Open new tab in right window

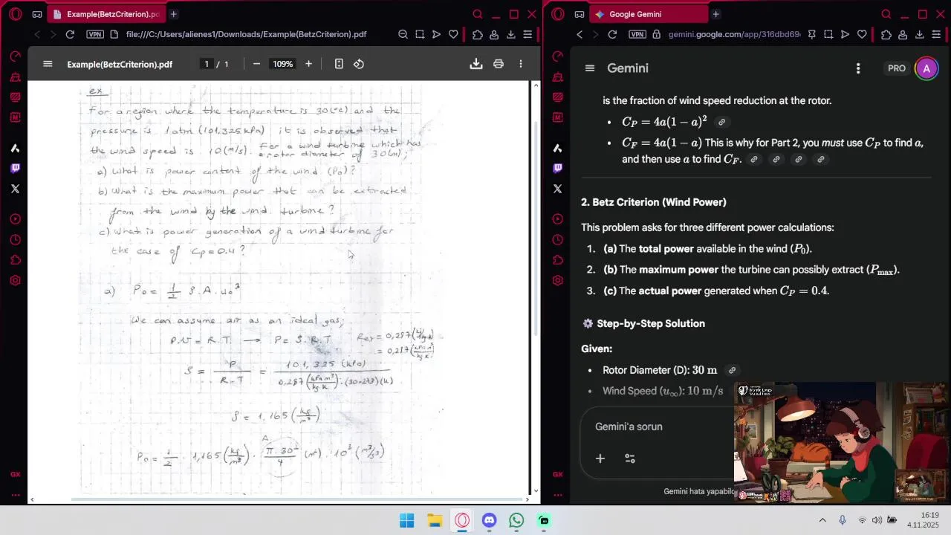click(715, 14)
